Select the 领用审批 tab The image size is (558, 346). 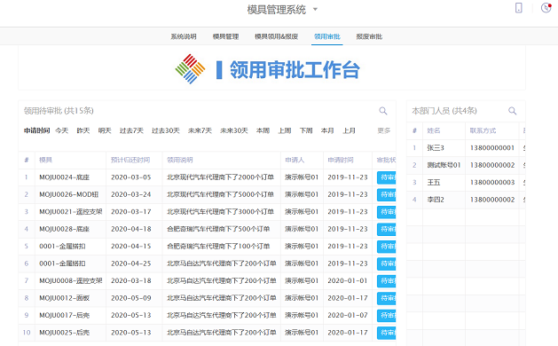click(327, 36)
